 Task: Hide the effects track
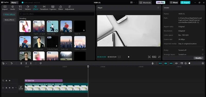click(10, 81)
